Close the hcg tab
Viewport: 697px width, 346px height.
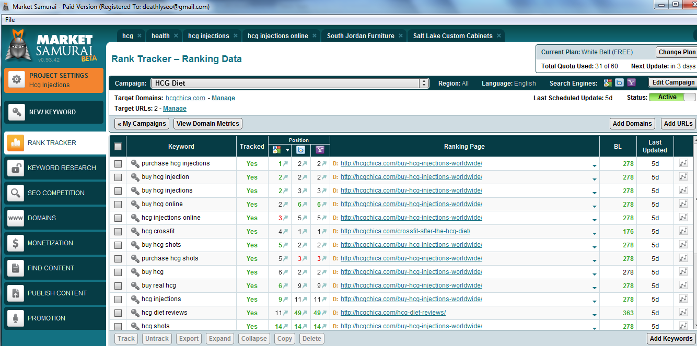[140, 36]
